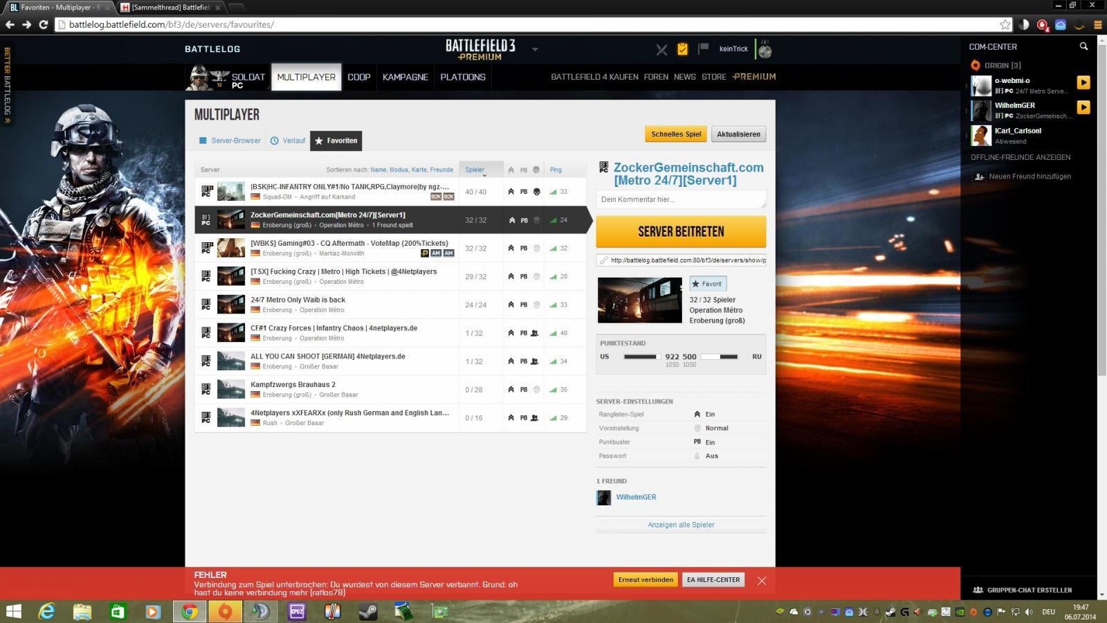Image resolution: width=1107 pixels, height=623 pixels.
Task: Bookmark this page with the star icon
Action: click(x=1005, y=24)
